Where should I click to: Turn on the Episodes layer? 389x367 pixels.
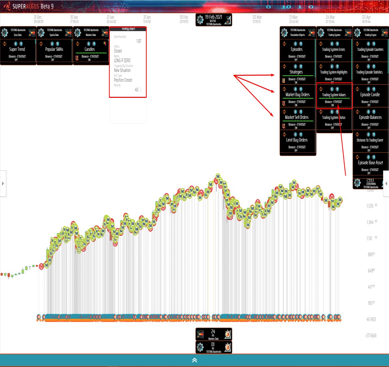[x=298, y=51]
